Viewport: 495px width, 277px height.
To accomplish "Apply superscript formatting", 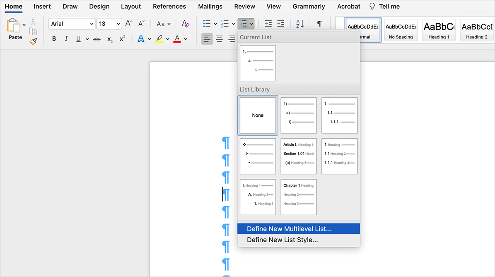I will click(x=122, y=38).
